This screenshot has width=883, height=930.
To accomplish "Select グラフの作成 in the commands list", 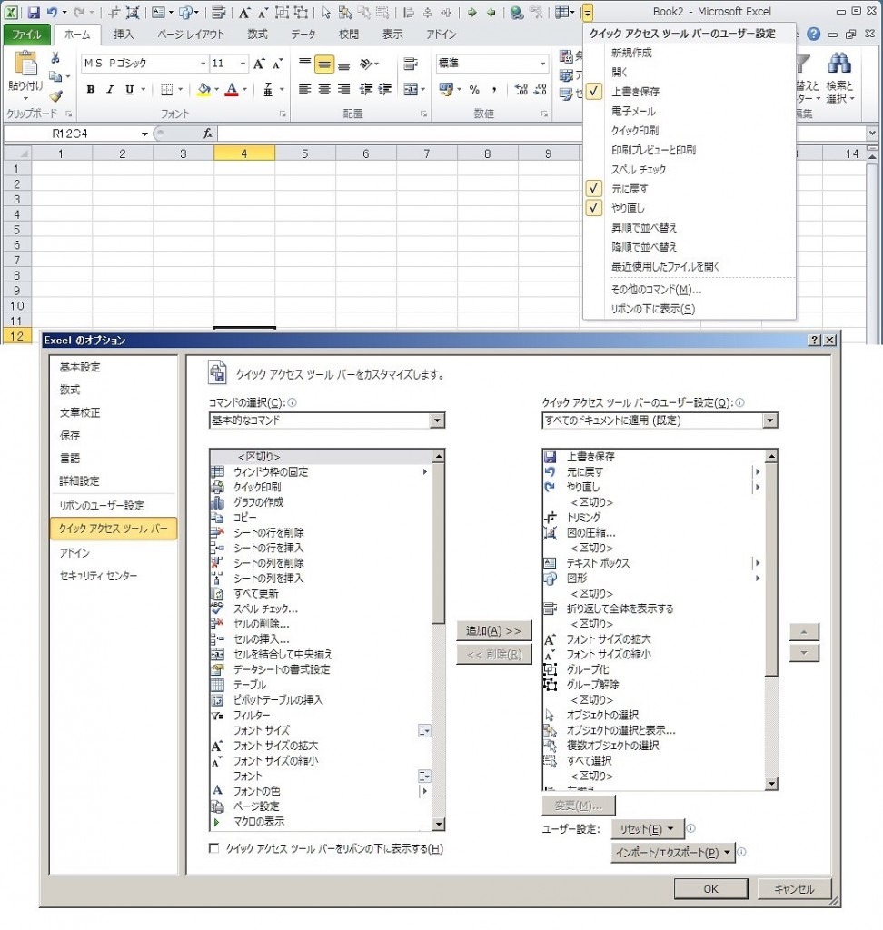I will coord(321,501).
